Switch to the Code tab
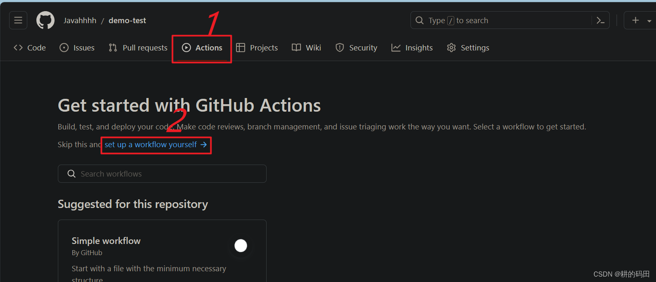This screenshot has height=282, width=656. tap(30, 48)
